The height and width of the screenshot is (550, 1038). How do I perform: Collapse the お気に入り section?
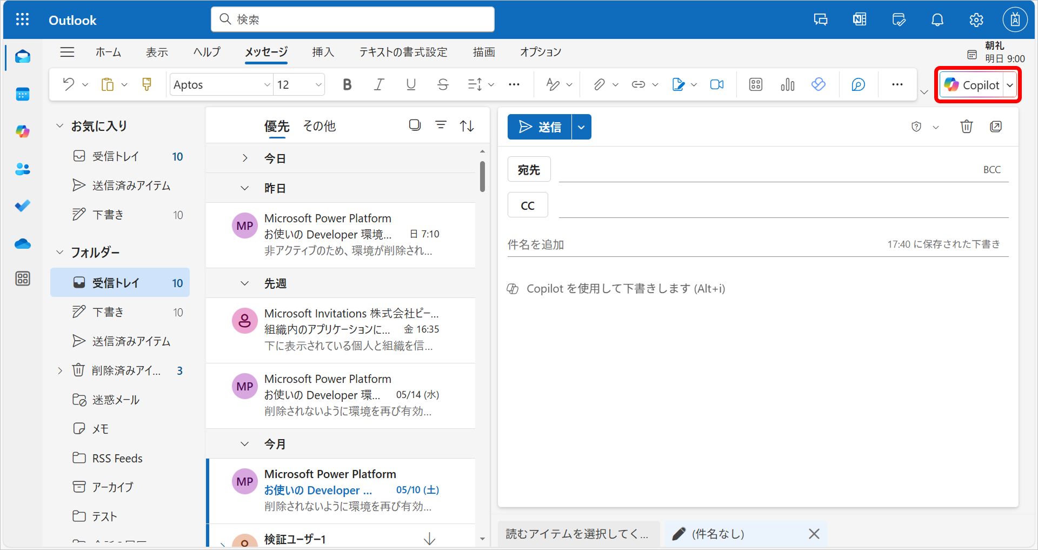[x=59, y=125]
